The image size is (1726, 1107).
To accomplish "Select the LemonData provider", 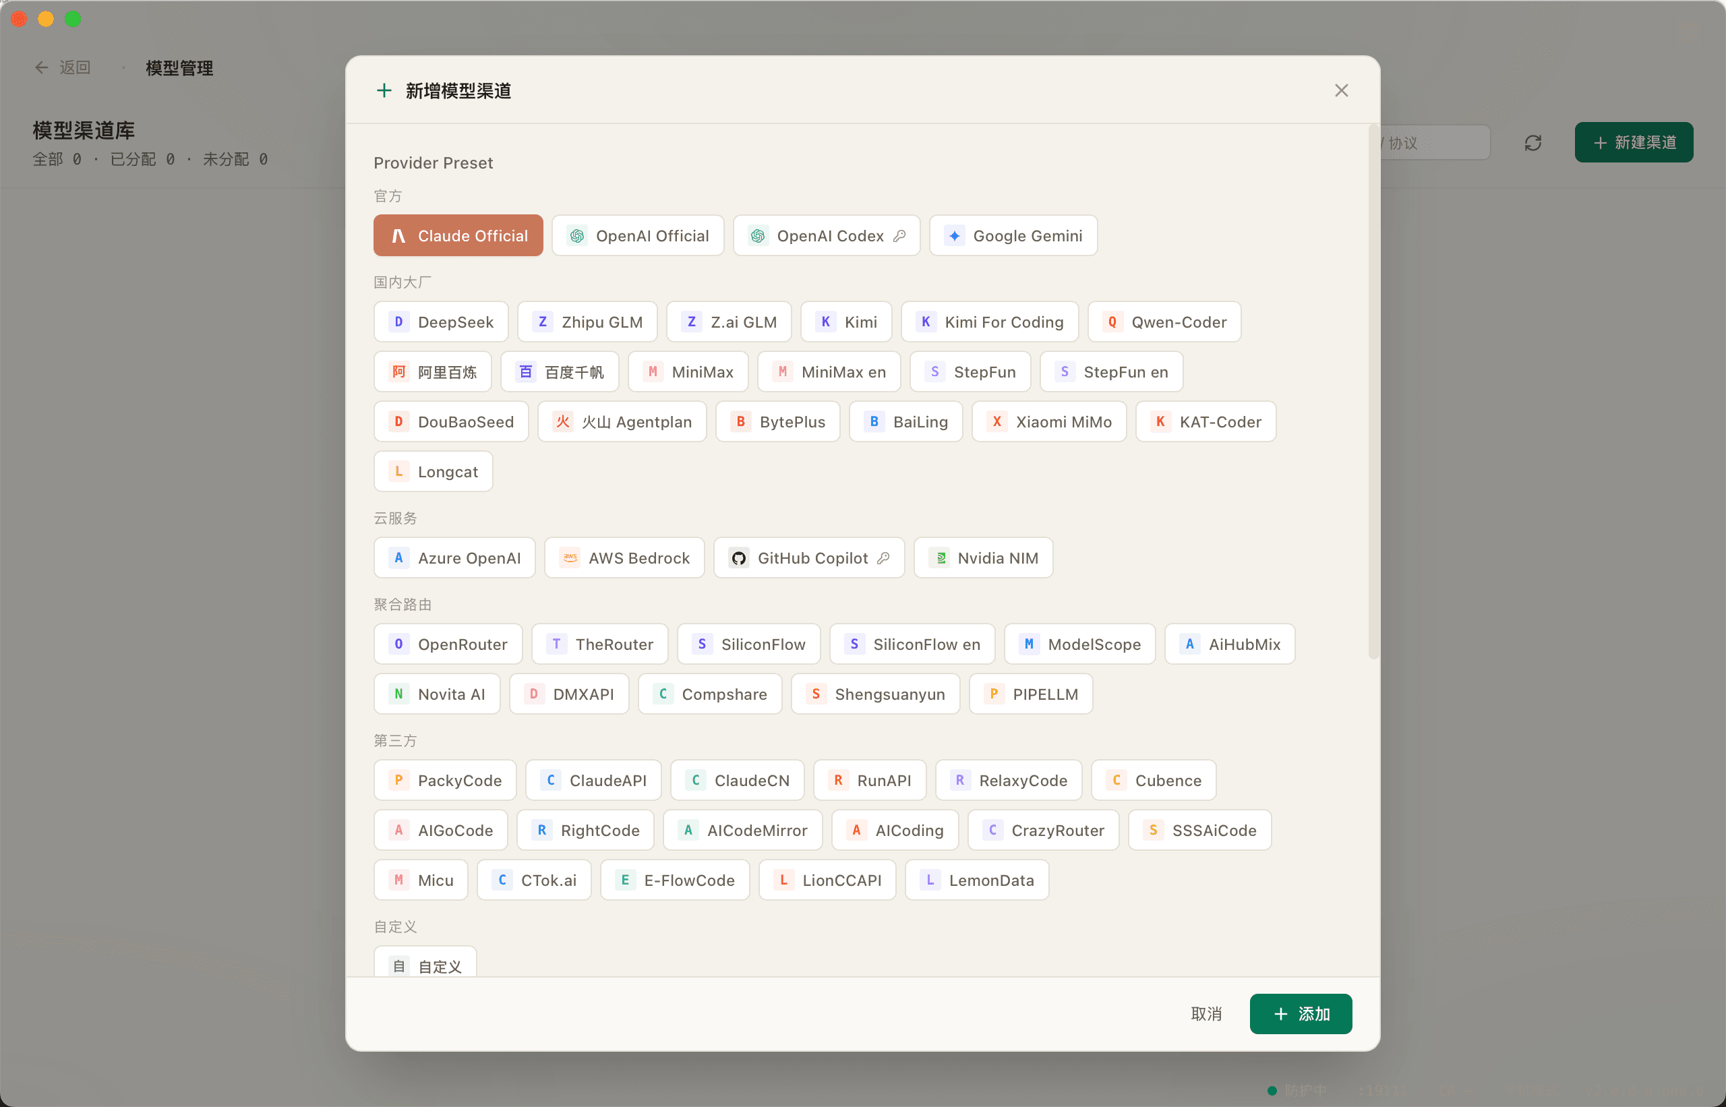I will click(976, 880).
